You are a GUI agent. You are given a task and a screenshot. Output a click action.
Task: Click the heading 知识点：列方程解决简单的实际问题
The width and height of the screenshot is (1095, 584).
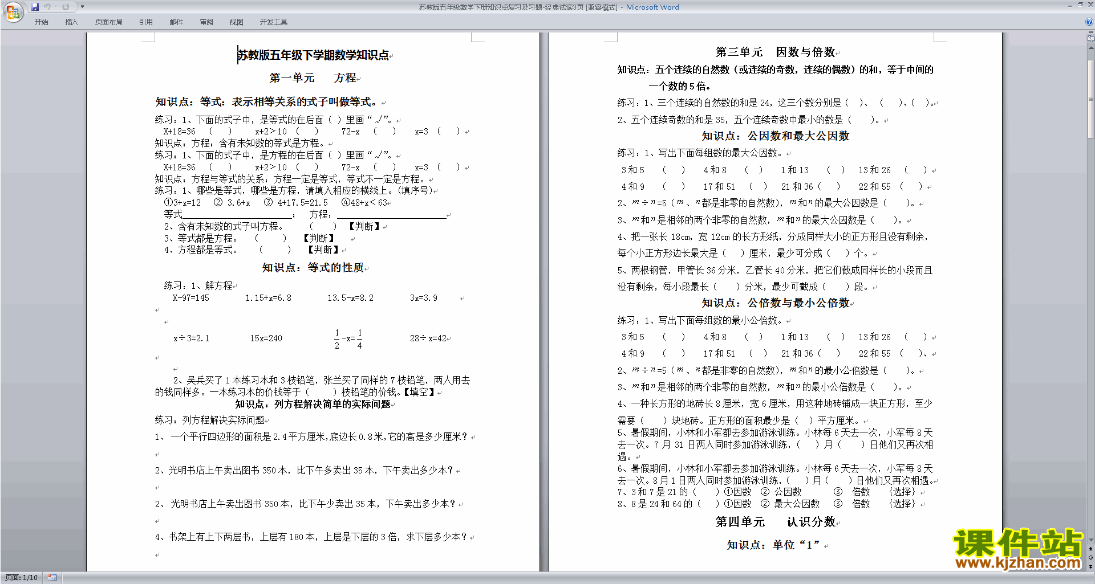313,404
